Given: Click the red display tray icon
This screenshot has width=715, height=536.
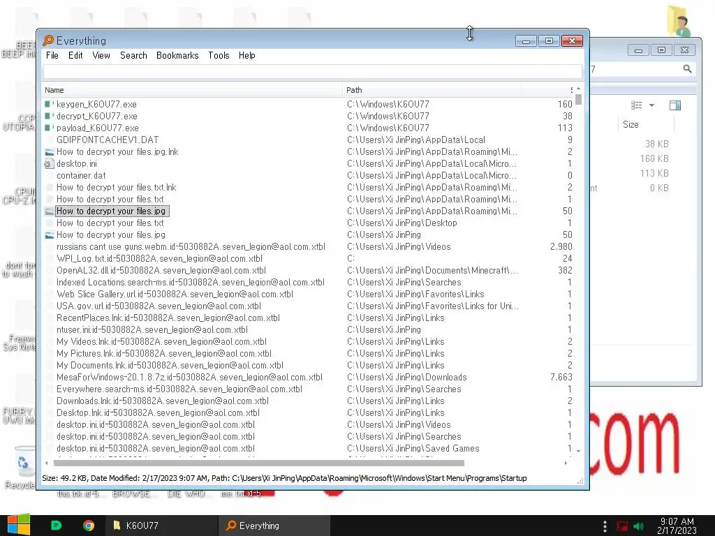Looking at the screenshot, I should 622,526.
